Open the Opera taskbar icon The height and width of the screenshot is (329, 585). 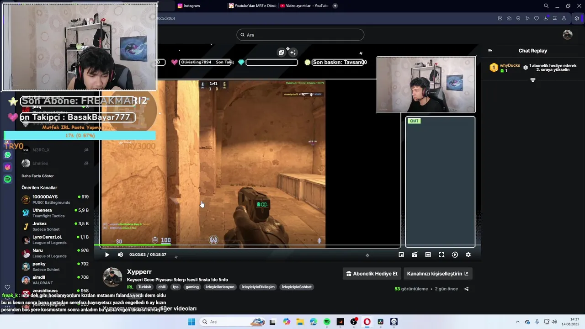(367, 322)
